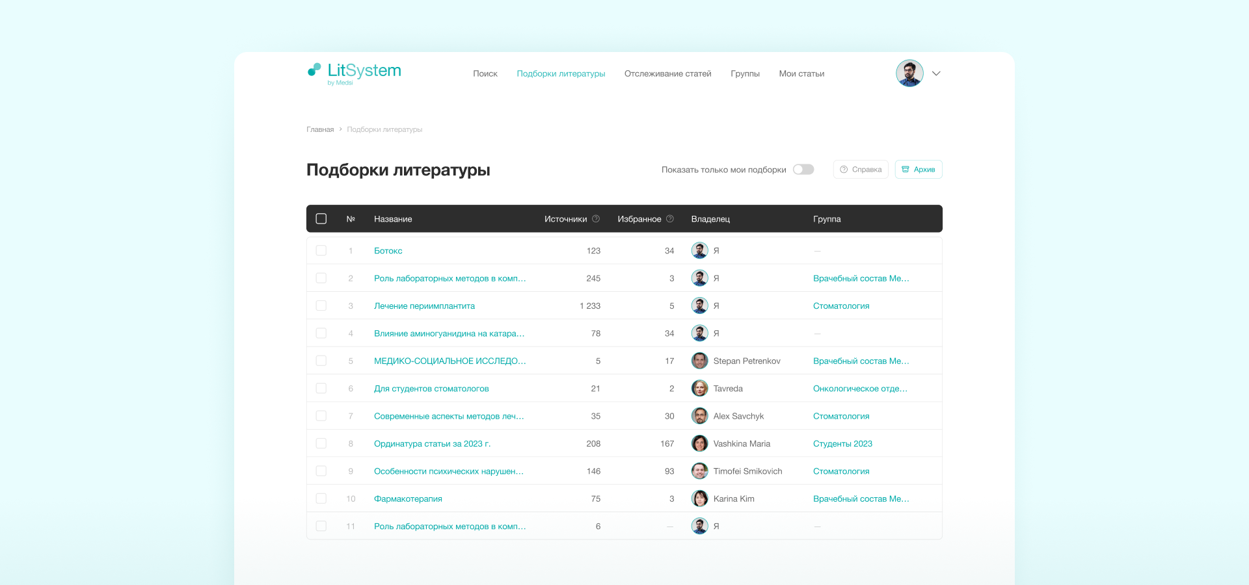Go to Отслеживание статей menu item
Screen dimensions: 1249x585
coord(667,74)
